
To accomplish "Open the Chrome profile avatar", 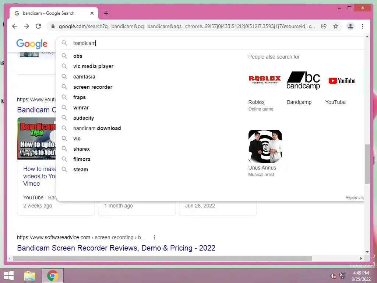I will pos(350,26).
